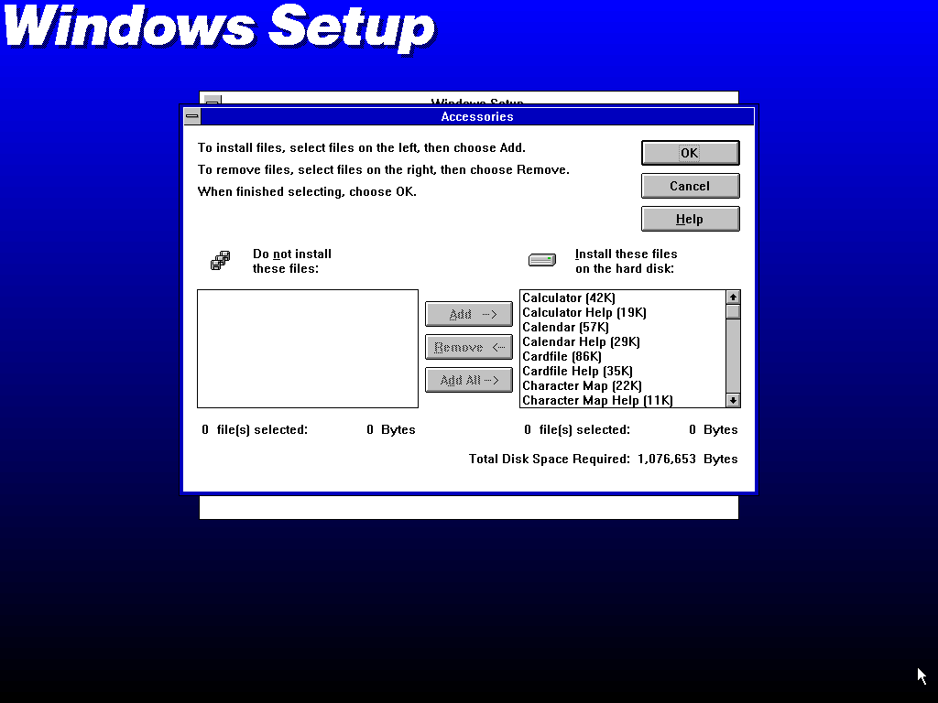Select Cardfile Help (35K) entry
Image resolution: width=938 pixels, height=703 pixels.
622,371
